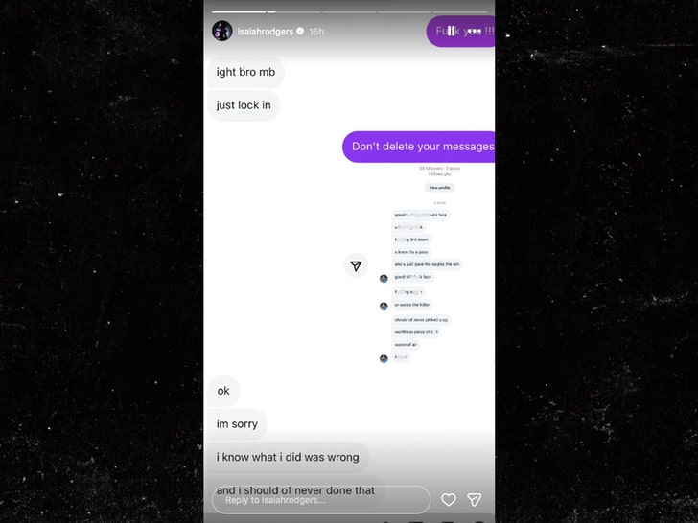The height and width of the screenshot is (523, 698).
Task: Tap the "ight bro mb" message bubble
Action: [x=245, y=72]
